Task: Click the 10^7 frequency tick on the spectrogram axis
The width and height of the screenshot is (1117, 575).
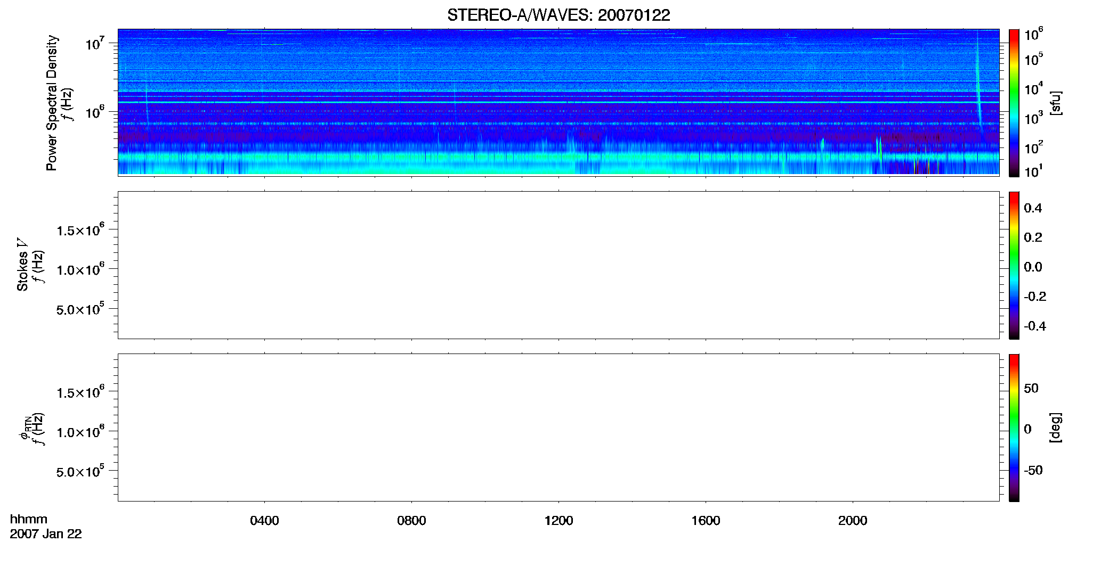Action: (95, 43)
